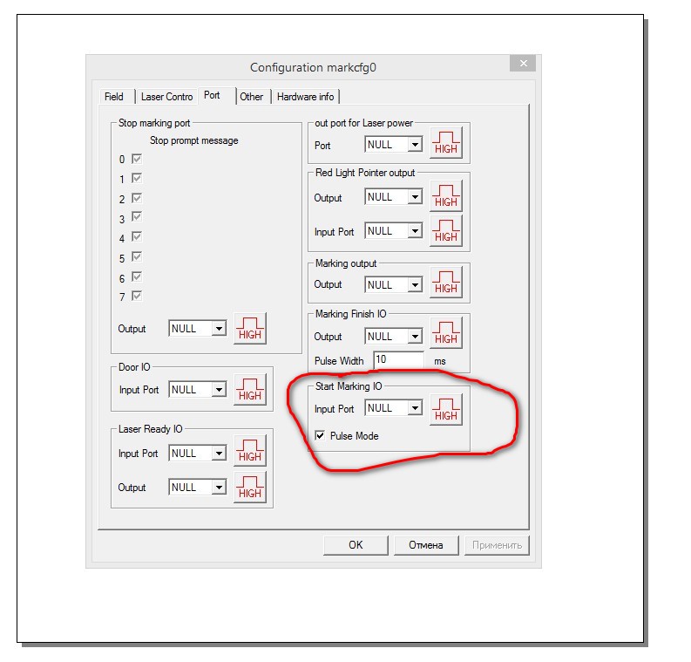Toggle HIGH level icon for Door IO input

coord(249,390)
